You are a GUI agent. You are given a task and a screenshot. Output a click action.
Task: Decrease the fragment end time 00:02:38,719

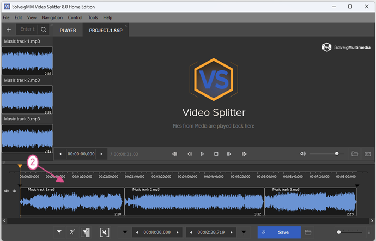pos(191,232)
